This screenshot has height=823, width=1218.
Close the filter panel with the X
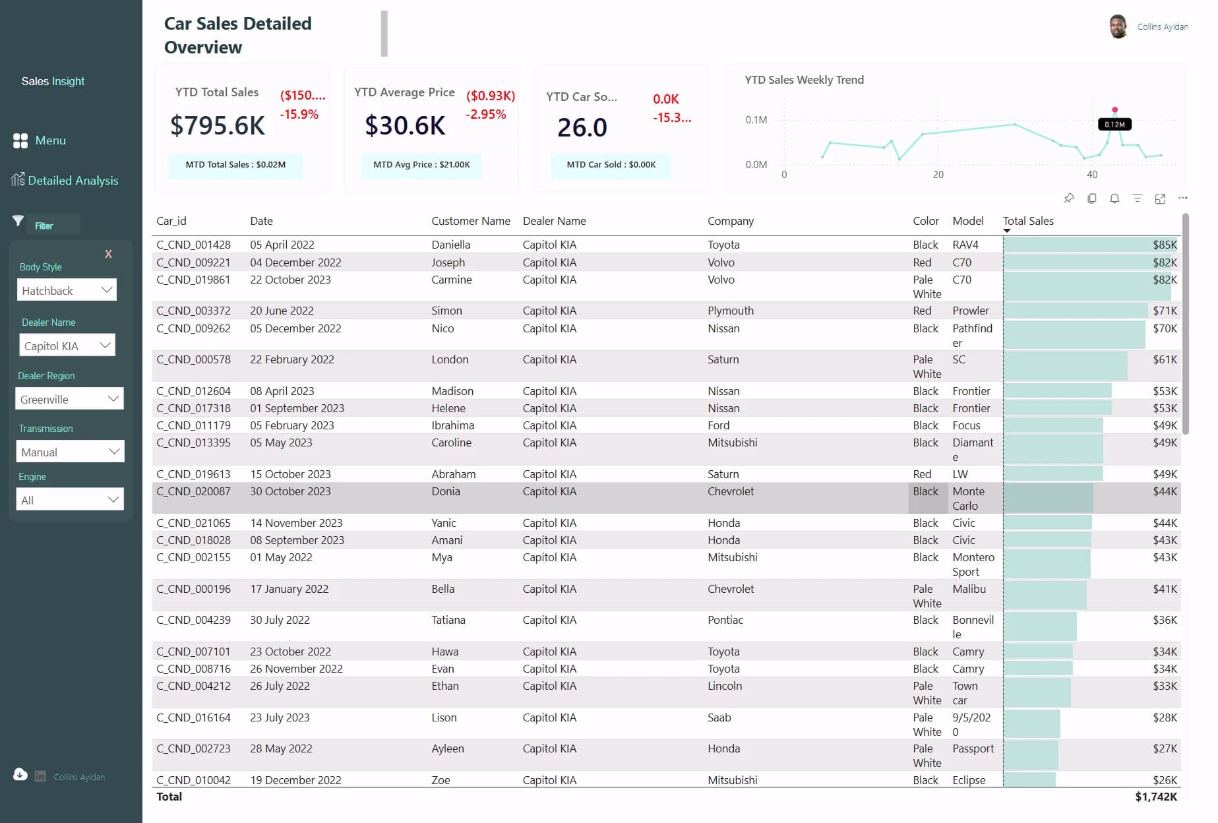click(108, 254)
